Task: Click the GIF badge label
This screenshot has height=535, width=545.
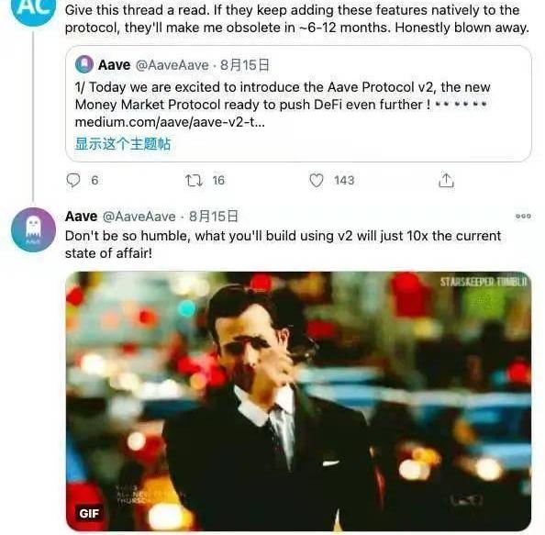Action: [89, 514]
